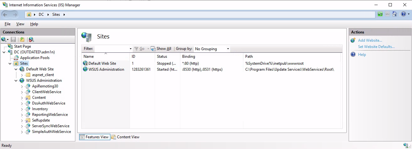Select the %SystemDrive%\inetpub\wwwroot path cell
412x149 pixels.
pos(274,63)
